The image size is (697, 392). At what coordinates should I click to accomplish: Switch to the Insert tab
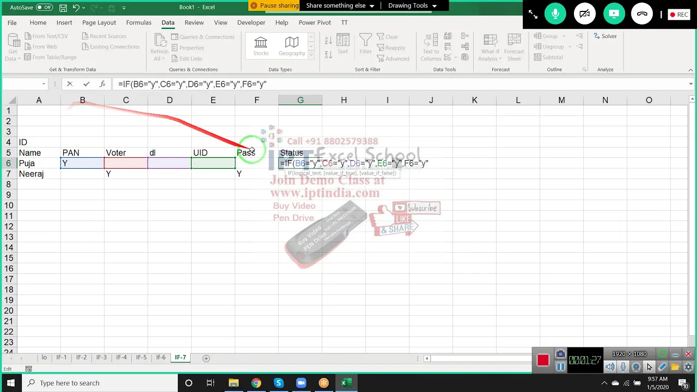pyautogui.click(x=64, y=22)
